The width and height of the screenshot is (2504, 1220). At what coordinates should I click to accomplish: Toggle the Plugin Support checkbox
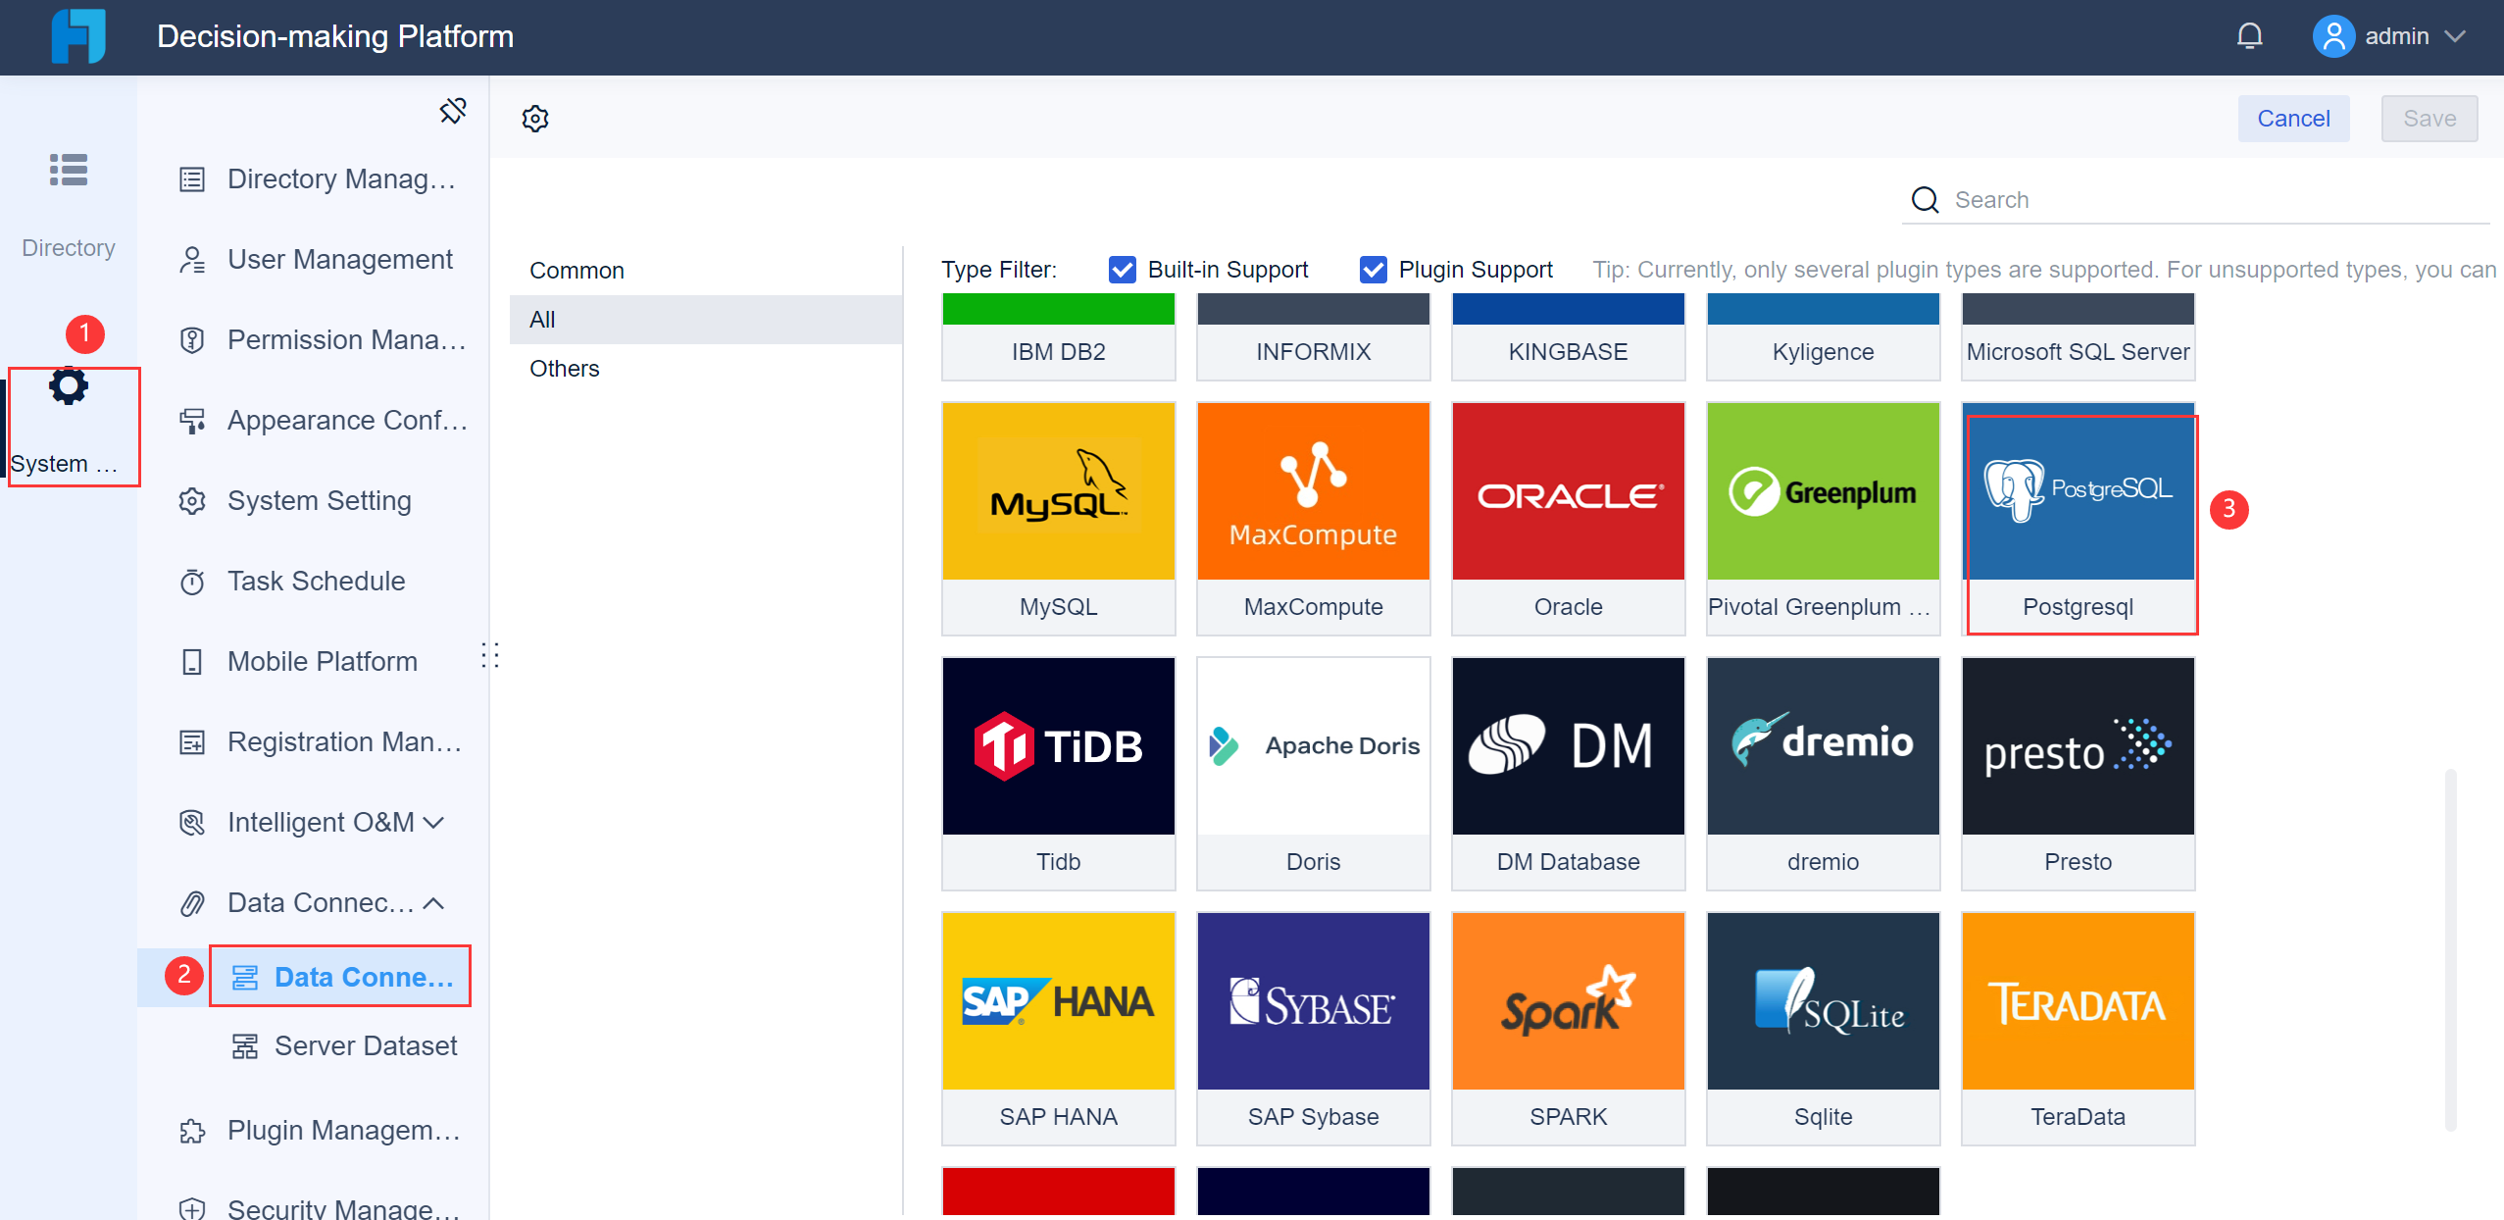pos(1373,270)
